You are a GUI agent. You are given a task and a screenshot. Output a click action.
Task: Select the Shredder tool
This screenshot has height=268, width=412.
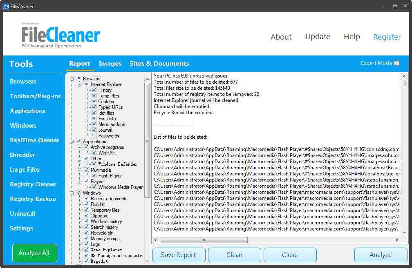click(x=22, y=155)
